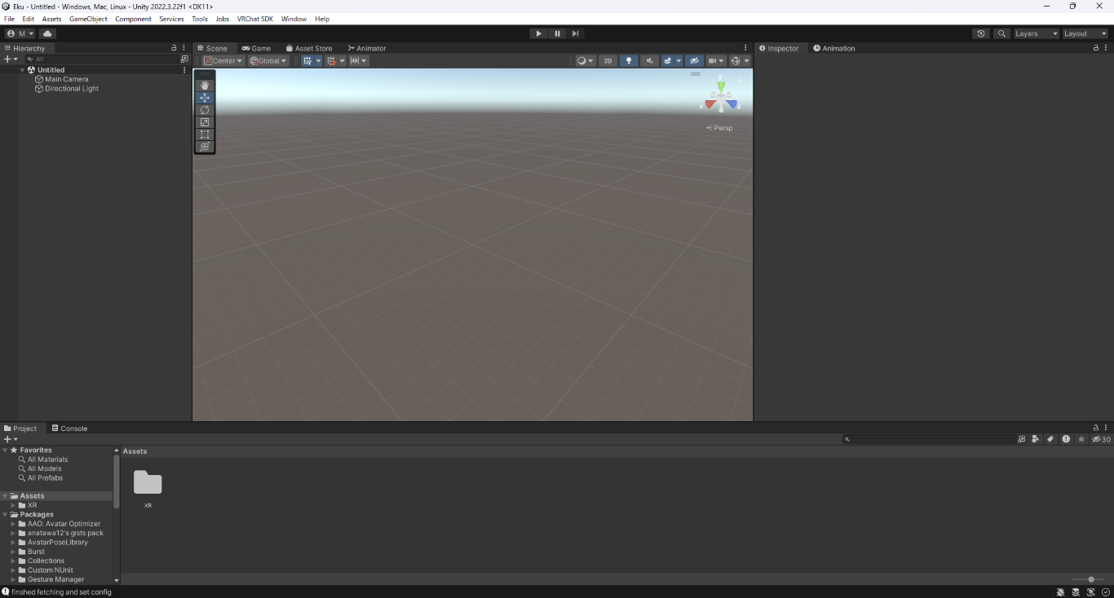Click the Step frame button

[576, 33]
